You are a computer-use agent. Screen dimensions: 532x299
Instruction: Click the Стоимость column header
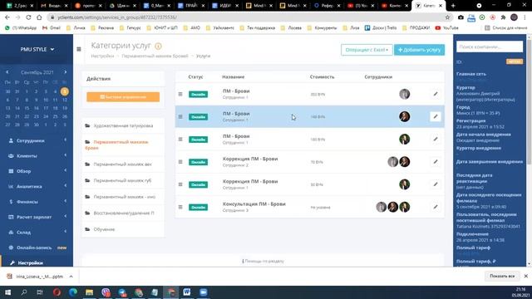(322, 77)
